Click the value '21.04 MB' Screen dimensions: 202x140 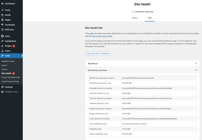pyautogui.click(x=126, y=114)
